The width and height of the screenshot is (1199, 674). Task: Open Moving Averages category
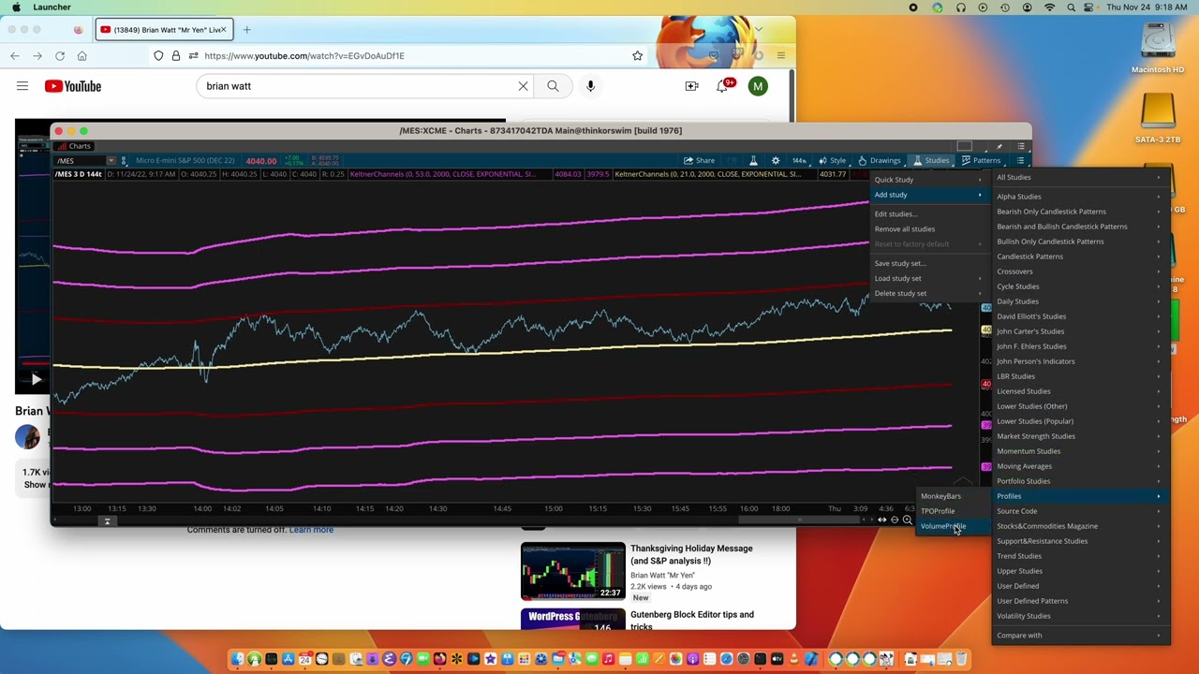[1080, 466]
